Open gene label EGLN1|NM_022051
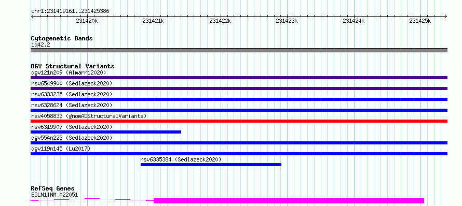 tap(55, 195)
